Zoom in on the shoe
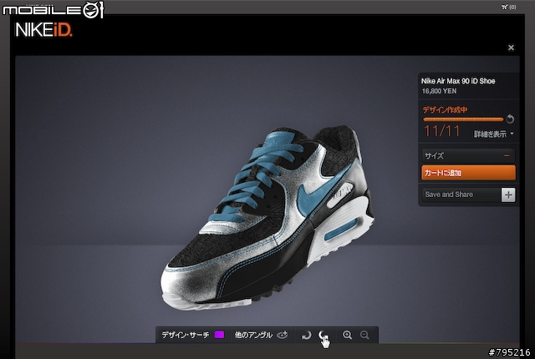The height and width of the screenshot is (359, 535). point(348,335)
